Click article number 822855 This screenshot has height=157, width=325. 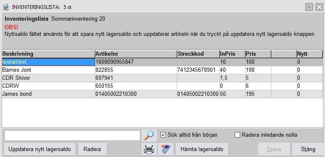(104, 70)
